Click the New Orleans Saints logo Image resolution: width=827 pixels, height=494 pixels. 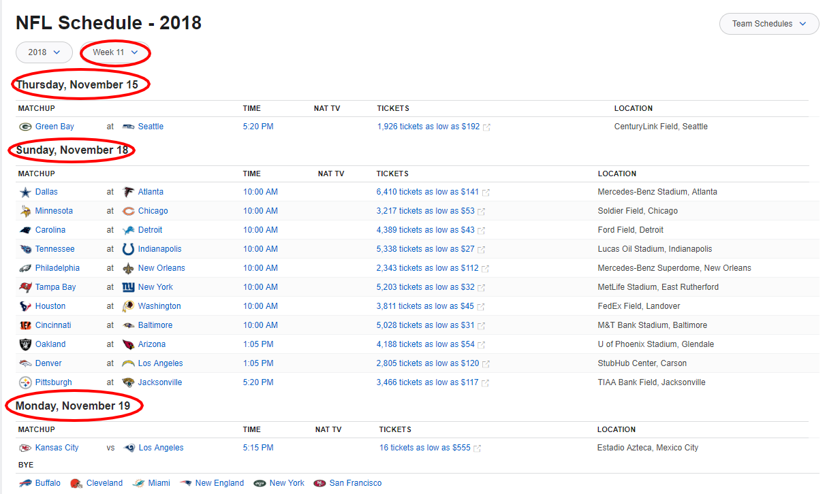click(128, 268)
